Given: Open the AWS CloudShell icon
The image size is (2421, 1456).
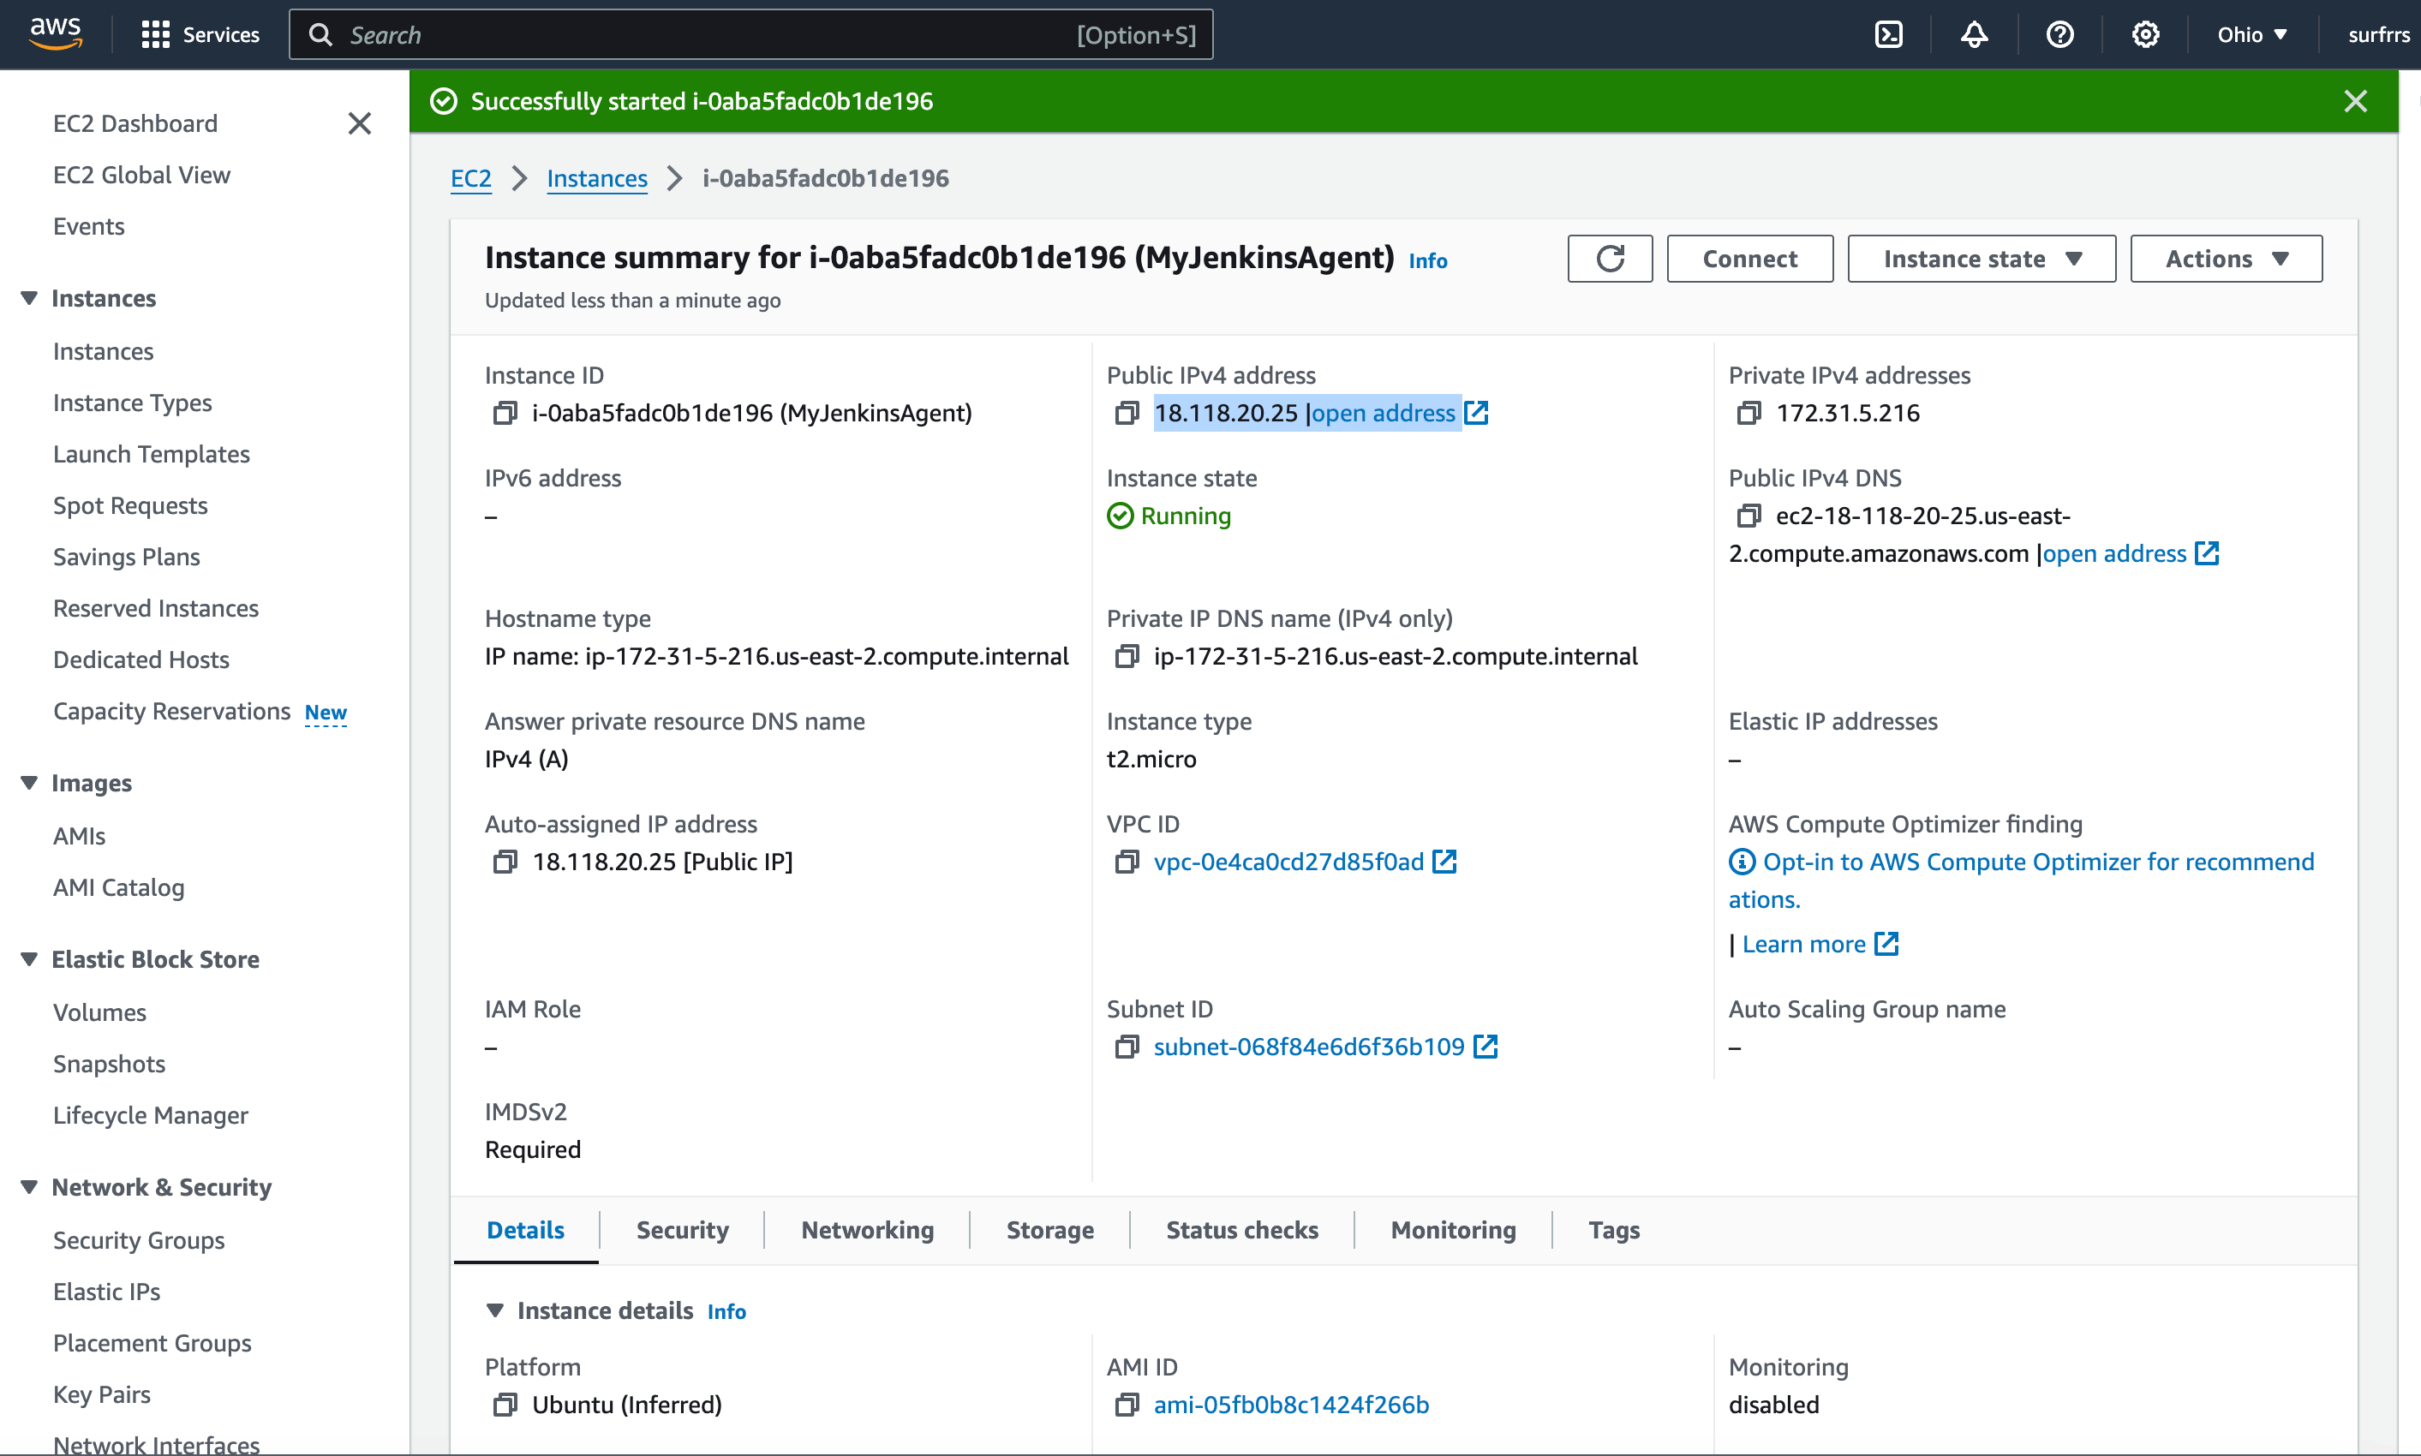Looking at the screenshot, I should (x=1888, y=35).
